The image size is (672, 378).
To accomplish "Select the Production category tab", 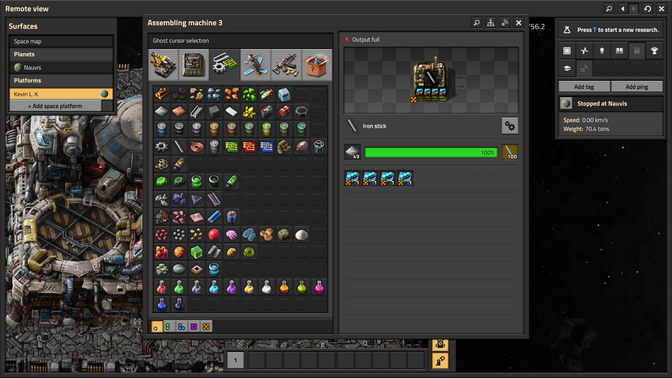I will click(194, 65).
